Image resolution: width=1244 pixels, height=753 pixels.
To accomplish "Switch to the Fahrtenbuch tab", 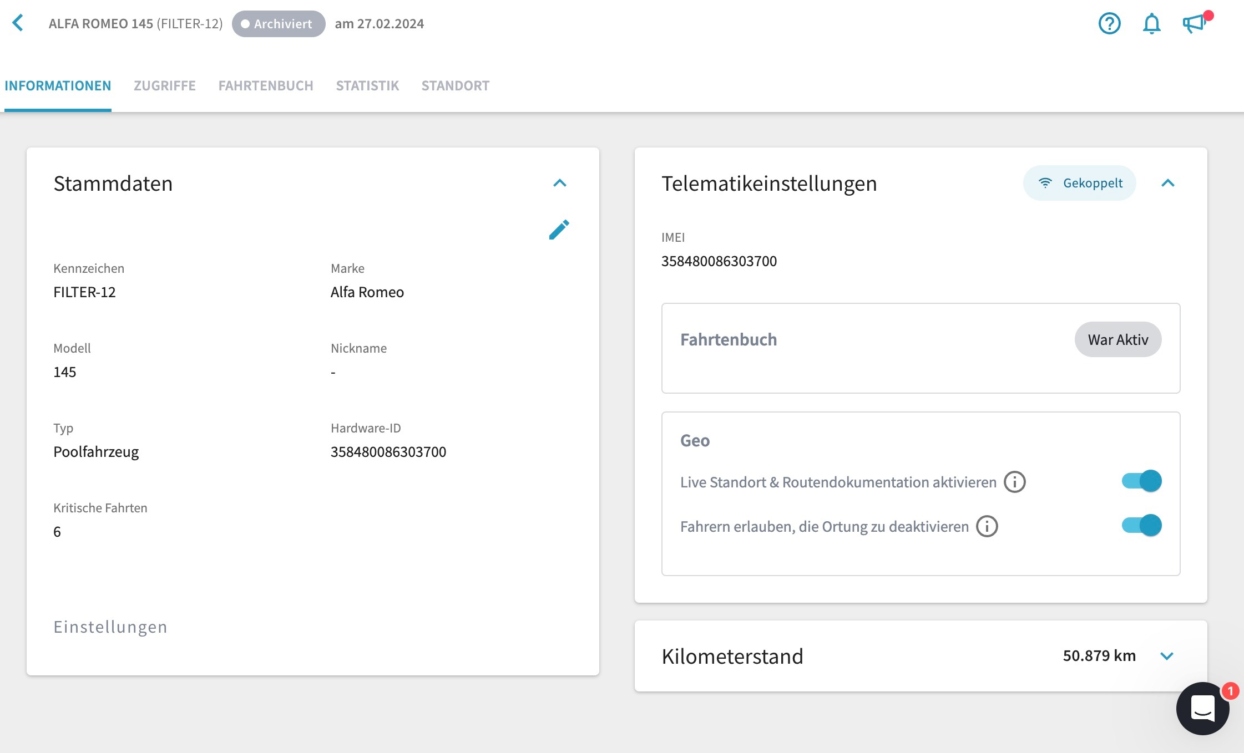I will tap(266, 85).
